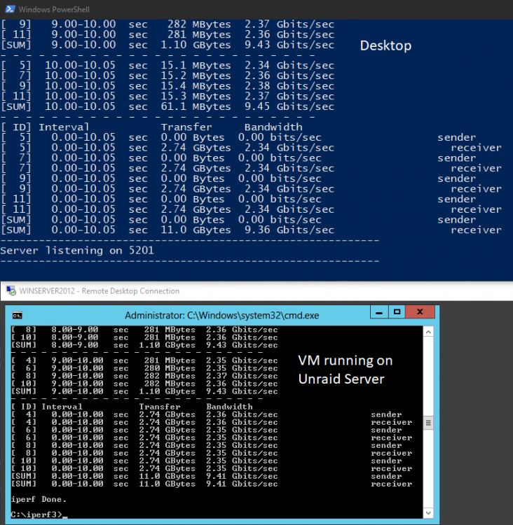The width and height of the screenshot is (513, 525).
Task: Click the 'iperf Done.' line
Action: [39, 499]
